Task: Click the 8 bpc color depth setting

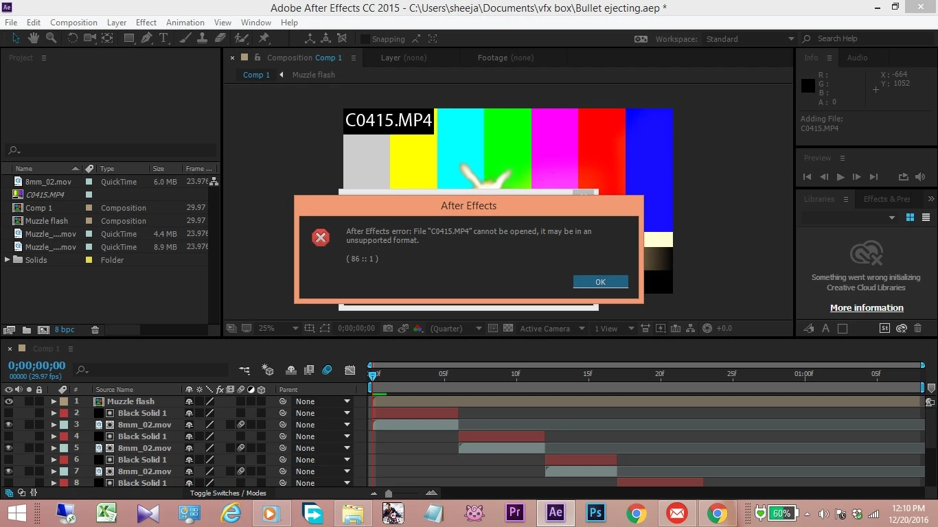Action: (x=65, y=330)
